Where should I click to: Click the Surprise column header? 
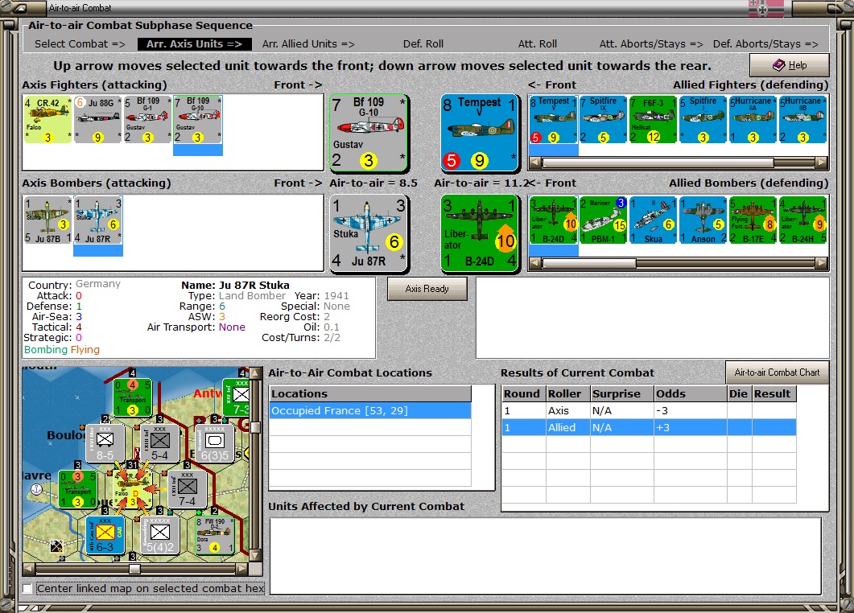coord(622,393)
